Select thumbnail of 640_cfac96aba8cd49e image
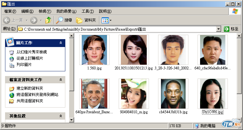The width and height of the screenshot is (243, 130). click(213, 50)
